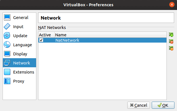Click the Language globe icon
177x111 pixels.
(x=7, y=45)
